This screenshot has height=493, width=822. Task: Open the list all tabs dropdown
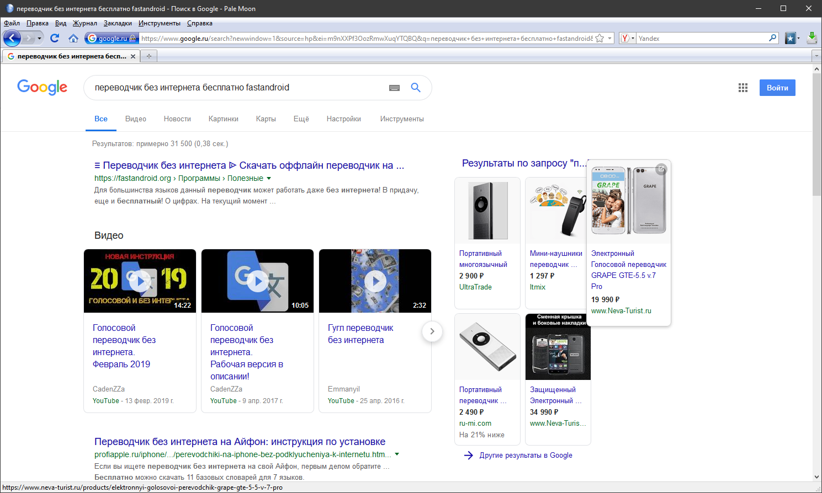(x=816, y=56)
